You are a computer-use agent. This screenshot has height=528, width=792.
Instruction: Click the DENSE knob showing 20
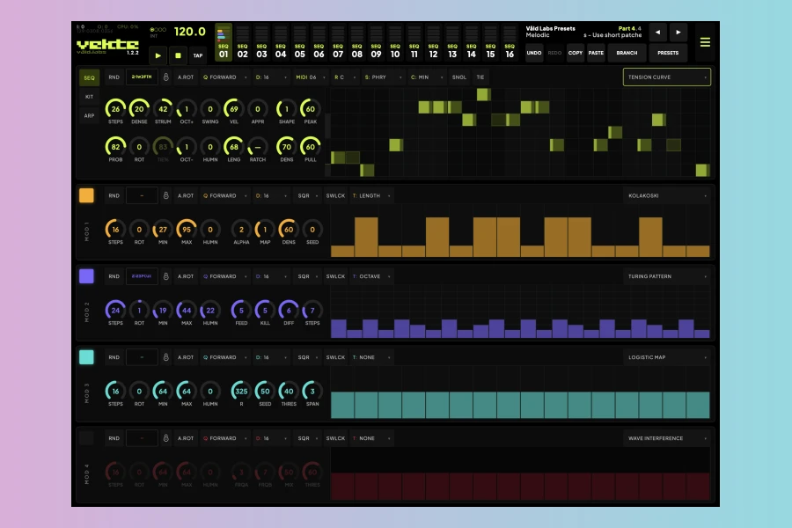tap(139, 109)
